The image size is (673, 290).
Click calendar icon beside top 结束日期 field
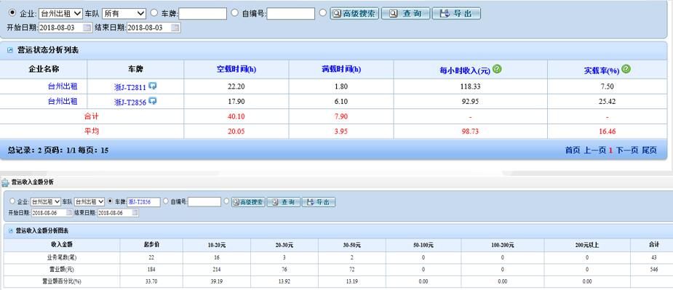[x=175, y=28]
